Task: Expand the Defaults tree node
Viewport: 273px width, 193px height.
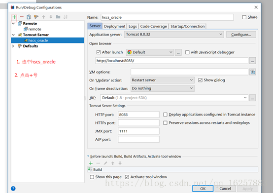Action: [x=13, y=46]
